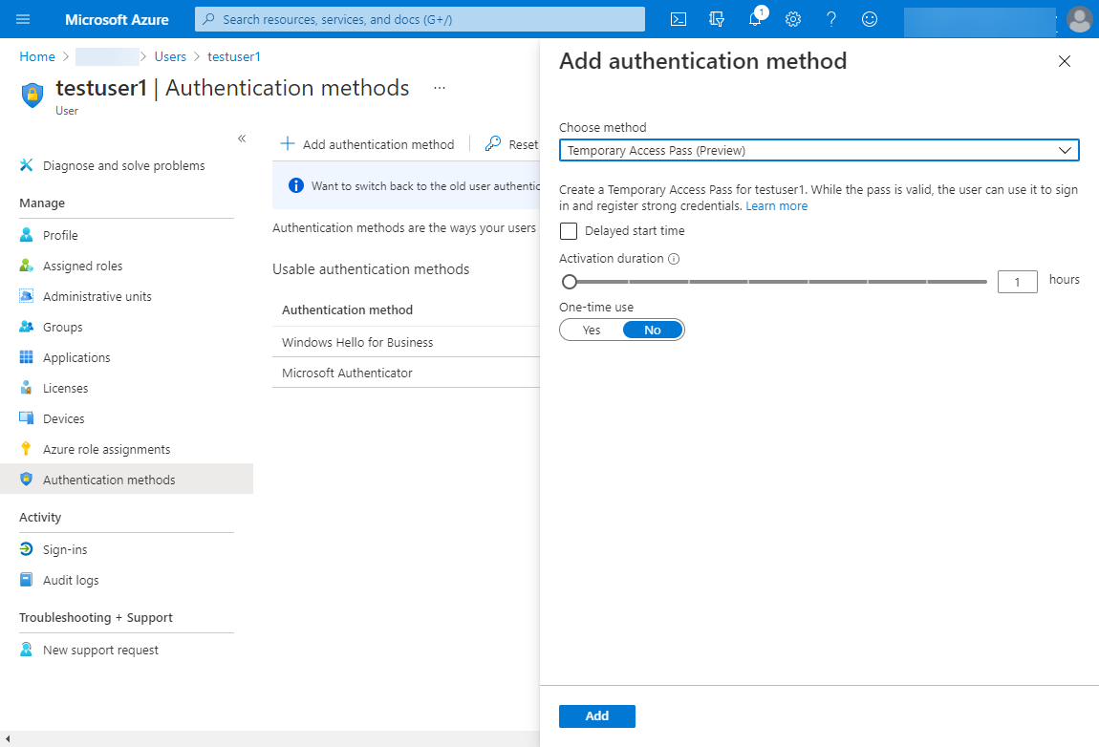
Task: Click the Activation duration info icon
Action: tap(674, 259)
